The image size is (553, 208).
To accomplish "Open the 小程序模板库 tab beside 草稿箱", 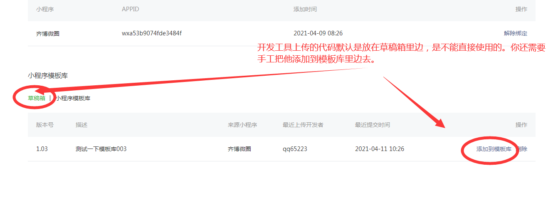I will tap(73, 98).
